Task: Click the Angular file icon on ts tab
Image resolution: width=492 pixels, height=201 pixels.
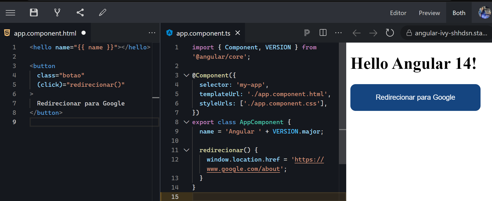Action: click(169, 33)
